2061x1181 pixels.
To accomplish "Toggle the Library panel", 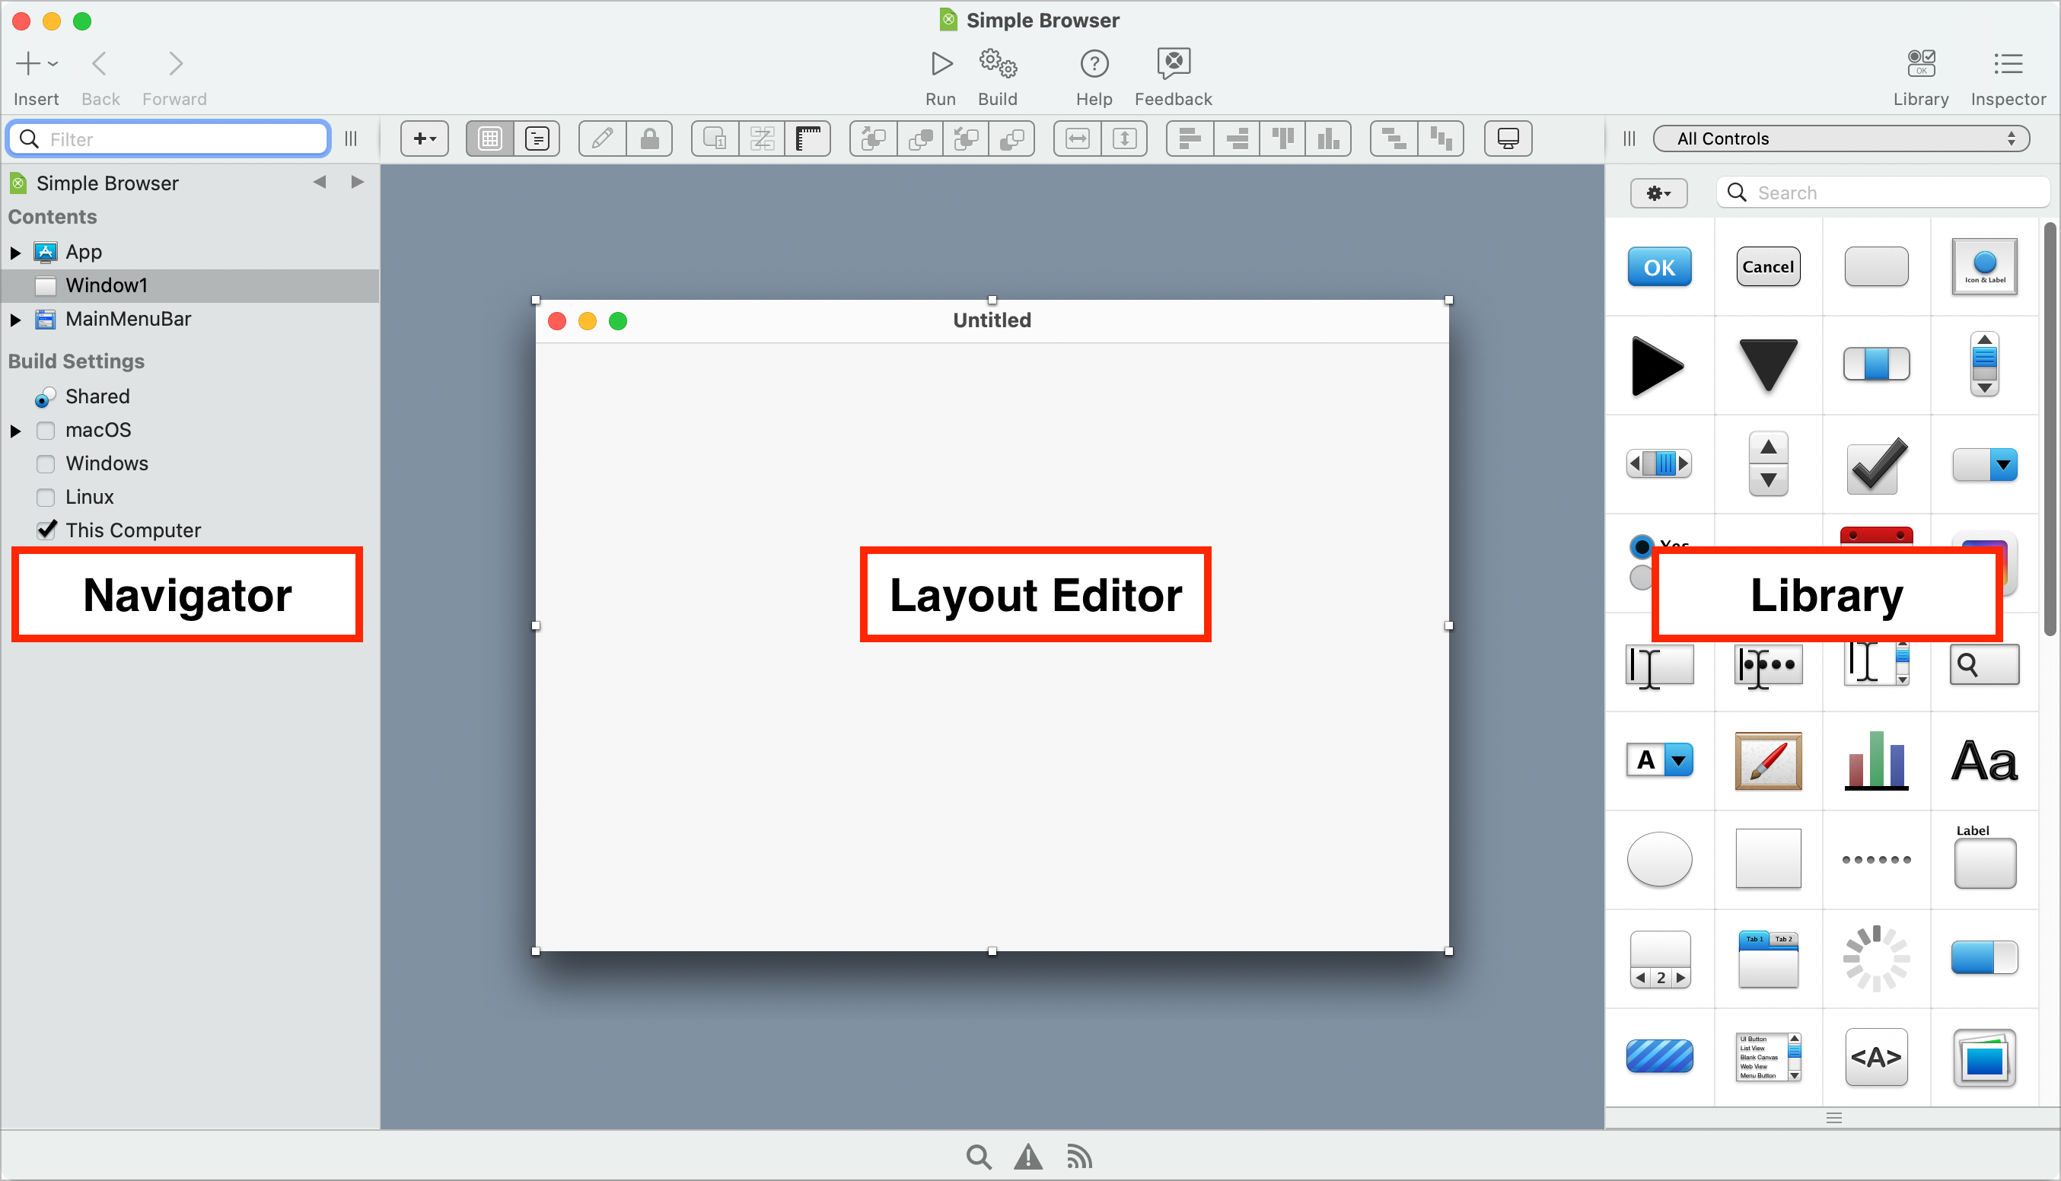I will point(1920,75).
